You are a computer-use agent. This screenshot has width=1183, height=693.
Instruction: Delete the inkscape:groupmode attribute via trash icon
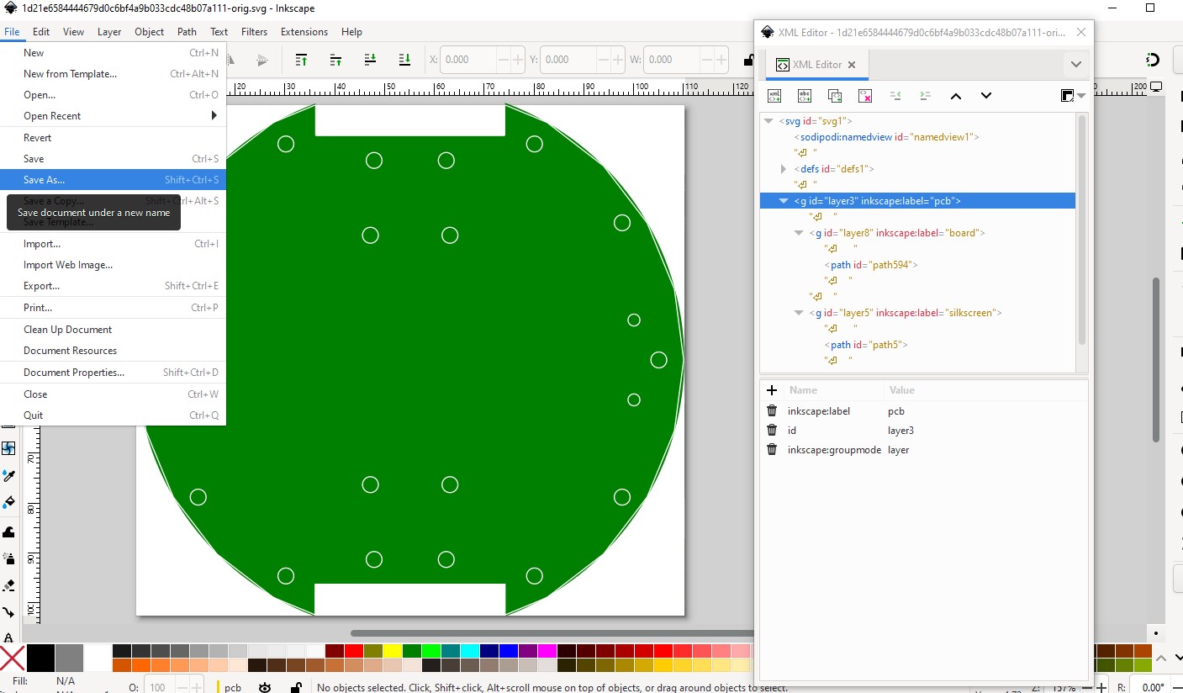coord(772,450)
